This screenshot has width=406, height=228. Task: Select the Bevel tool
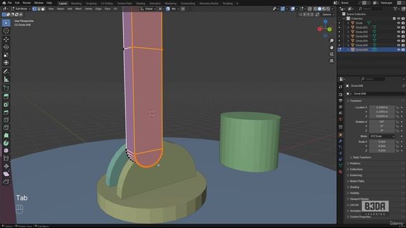[x=6, y=112]
